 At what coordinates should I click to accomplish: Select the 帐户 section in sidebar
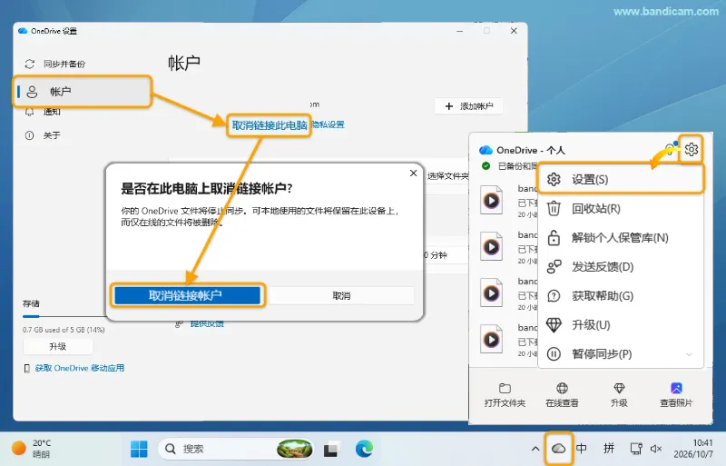[82, 92]
